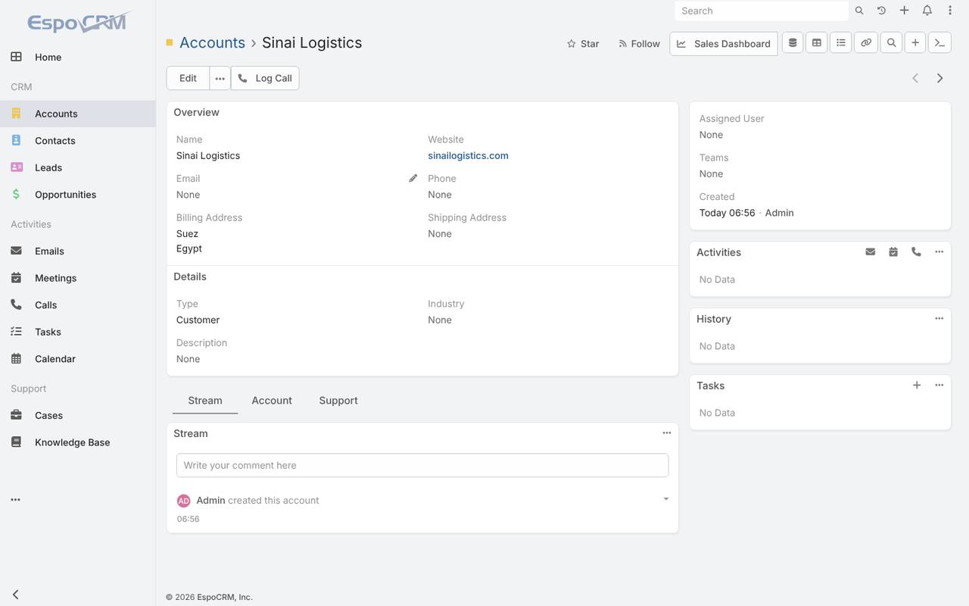Open Activities panel three-dot menu
Image resolution: width=969 pixels, height=606 pixels.
coord(939,252)
